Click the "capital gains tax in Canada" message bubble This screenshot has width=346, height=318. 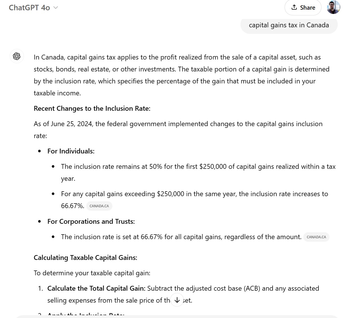coord(289,25)
